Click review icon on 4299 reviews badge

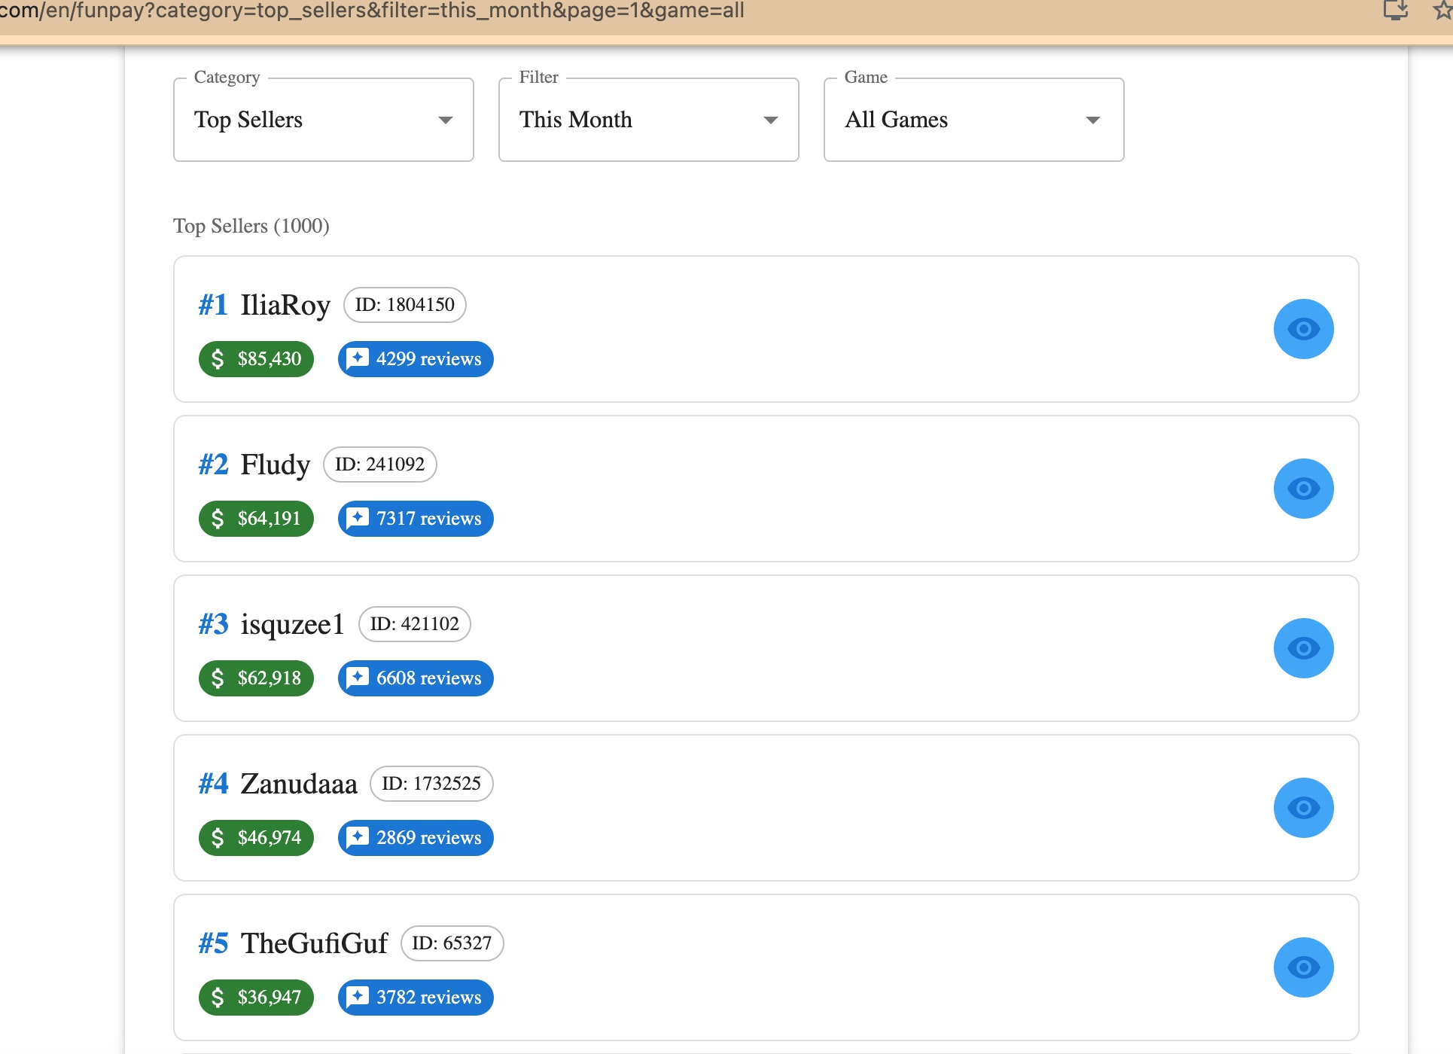click(358, 358)
